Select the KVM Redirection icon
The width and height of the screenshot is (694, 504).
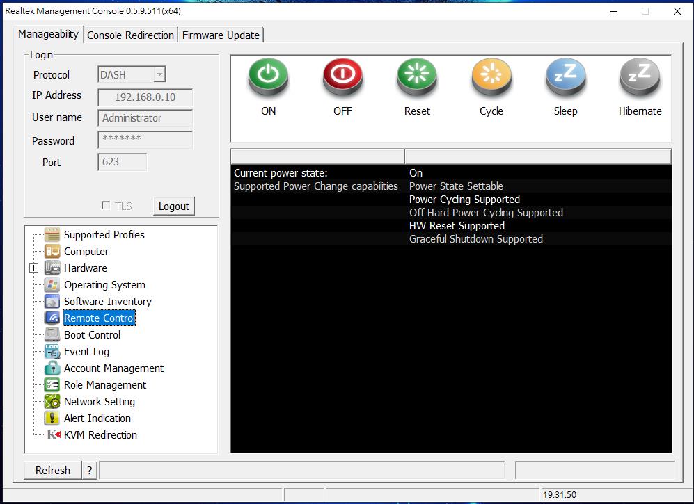[53, 435]
